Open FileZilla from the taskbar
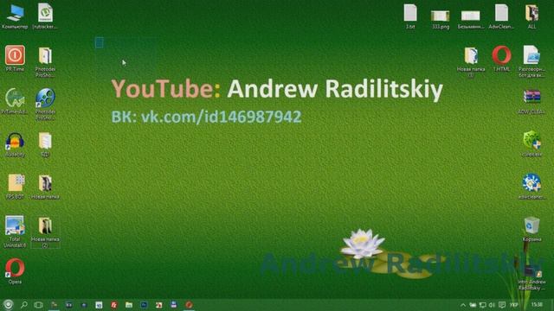Screen dimensions: 554x311 113,305
